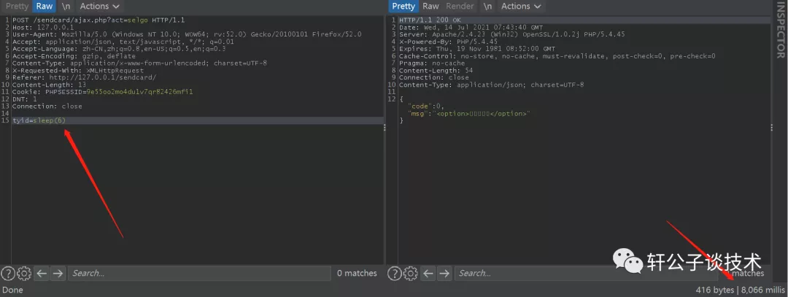Click the response search input field
The height and width of the screenshot is (297, 788).
584,274
